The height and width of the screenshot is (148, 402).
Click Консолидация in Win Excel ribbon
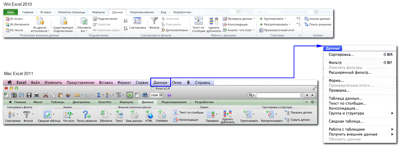point(235,24)
